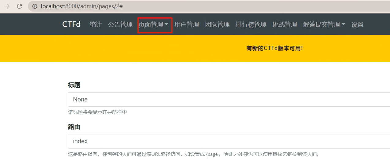390x161 pixels.
Task: Click the 路由 field containing index
Action: pos(227,141)
